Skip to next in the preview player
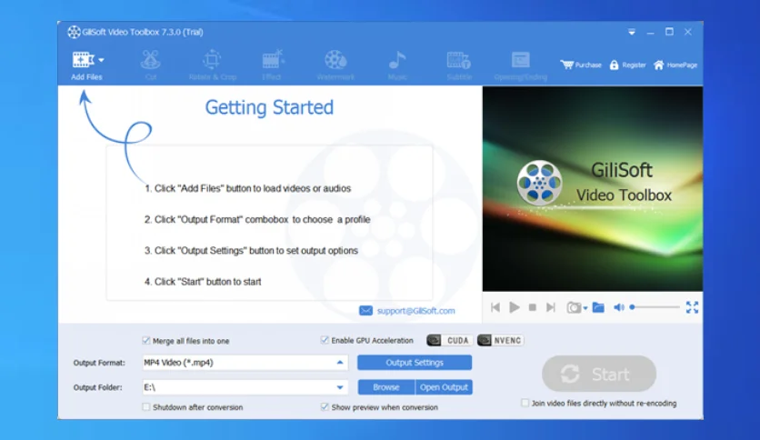This screenshot has height=440, width=760. click(550, 307)
